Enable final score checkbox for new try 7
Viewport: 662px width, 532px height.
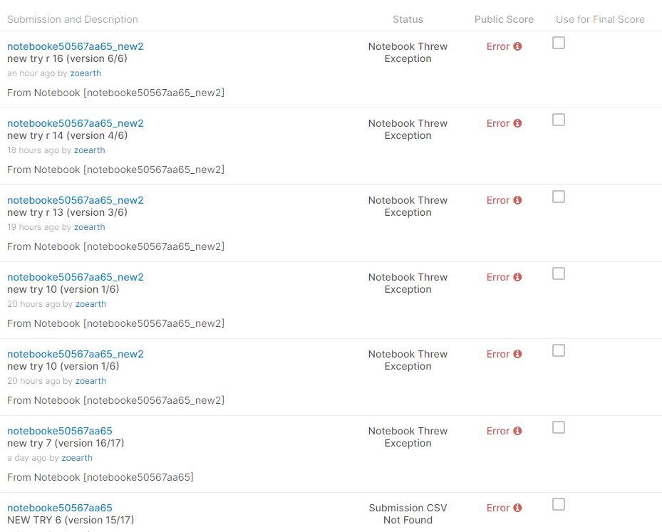[x=559, y=427]
